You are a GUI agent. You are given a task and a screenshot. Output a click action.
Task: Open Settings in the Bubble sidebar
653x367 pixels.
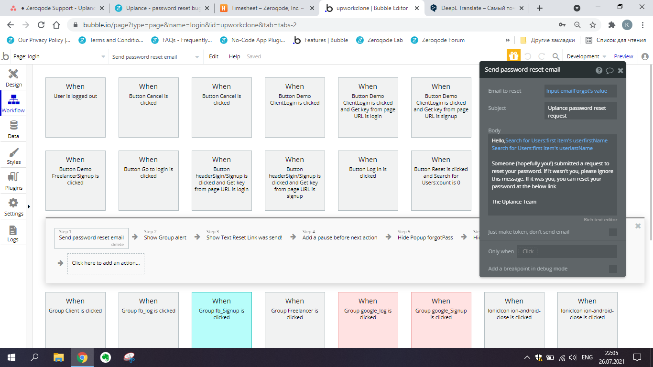pos(13,206)
